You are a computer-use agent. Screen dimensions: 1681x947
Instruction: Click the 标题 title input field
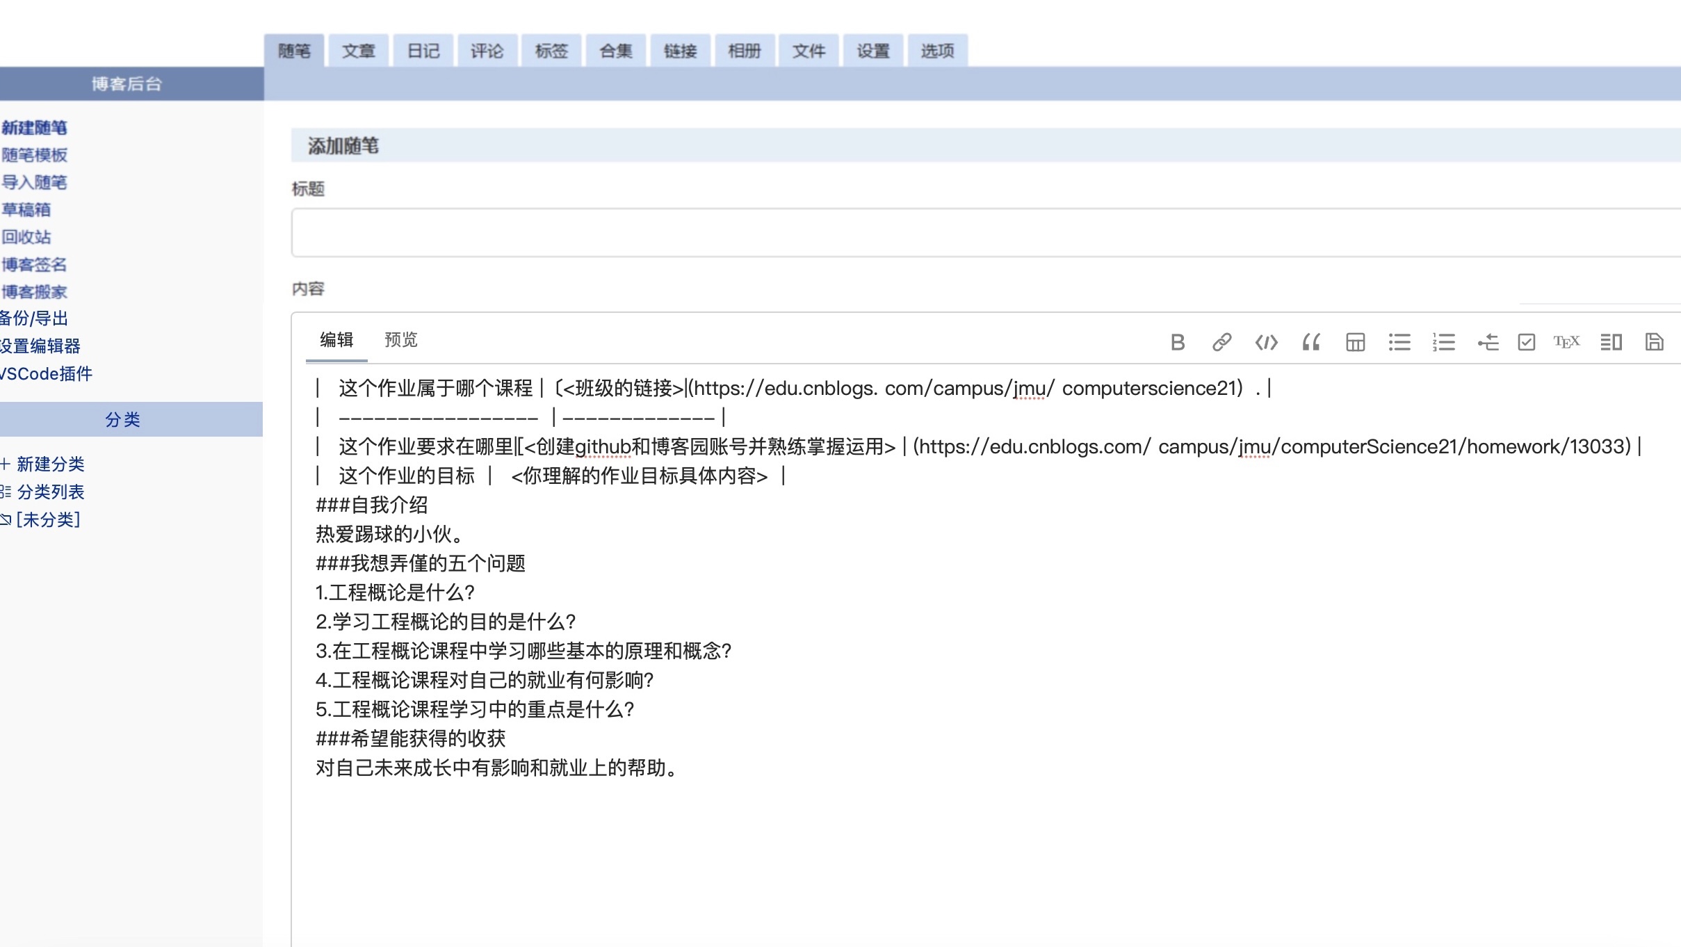pos(973,233)
